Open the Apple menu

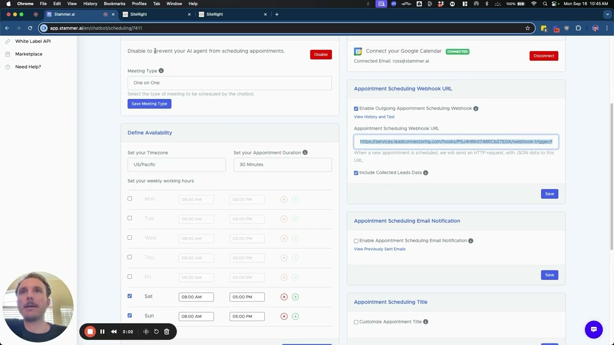[9, 3]
